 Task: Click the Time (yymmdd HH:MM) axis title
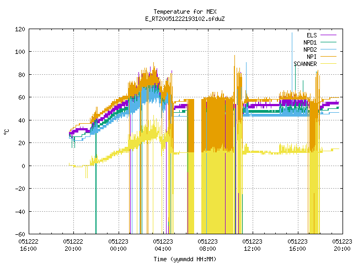[185, 259]
